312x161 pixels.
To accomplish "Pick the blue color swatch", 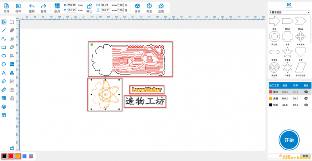I will (x=24, y=156).
